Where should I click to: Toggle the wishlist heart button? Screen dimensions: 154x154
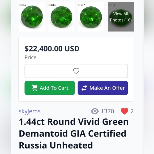tap(76, 71)
